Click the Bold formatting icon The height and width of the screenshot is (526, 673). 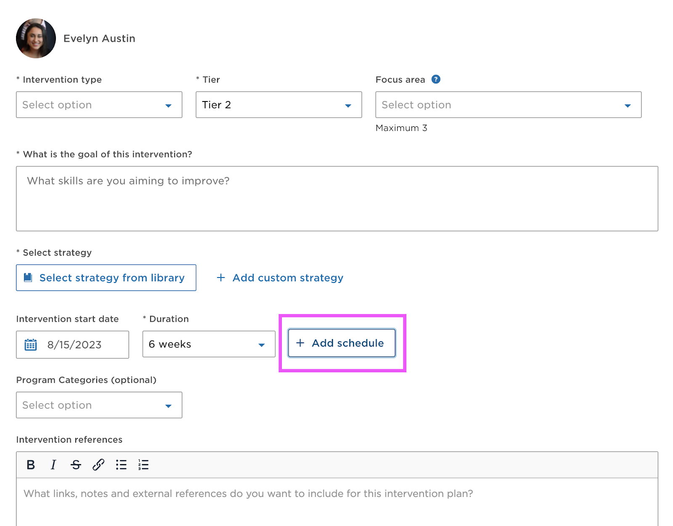[x=31, y=465]
